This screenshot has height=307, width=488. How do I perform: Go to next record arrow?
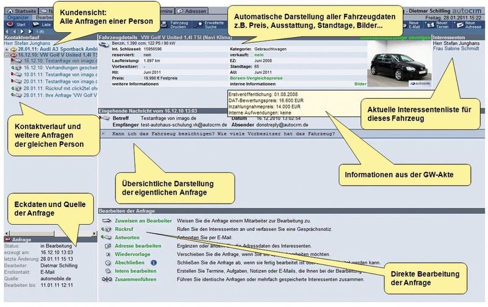click(22, 32)
